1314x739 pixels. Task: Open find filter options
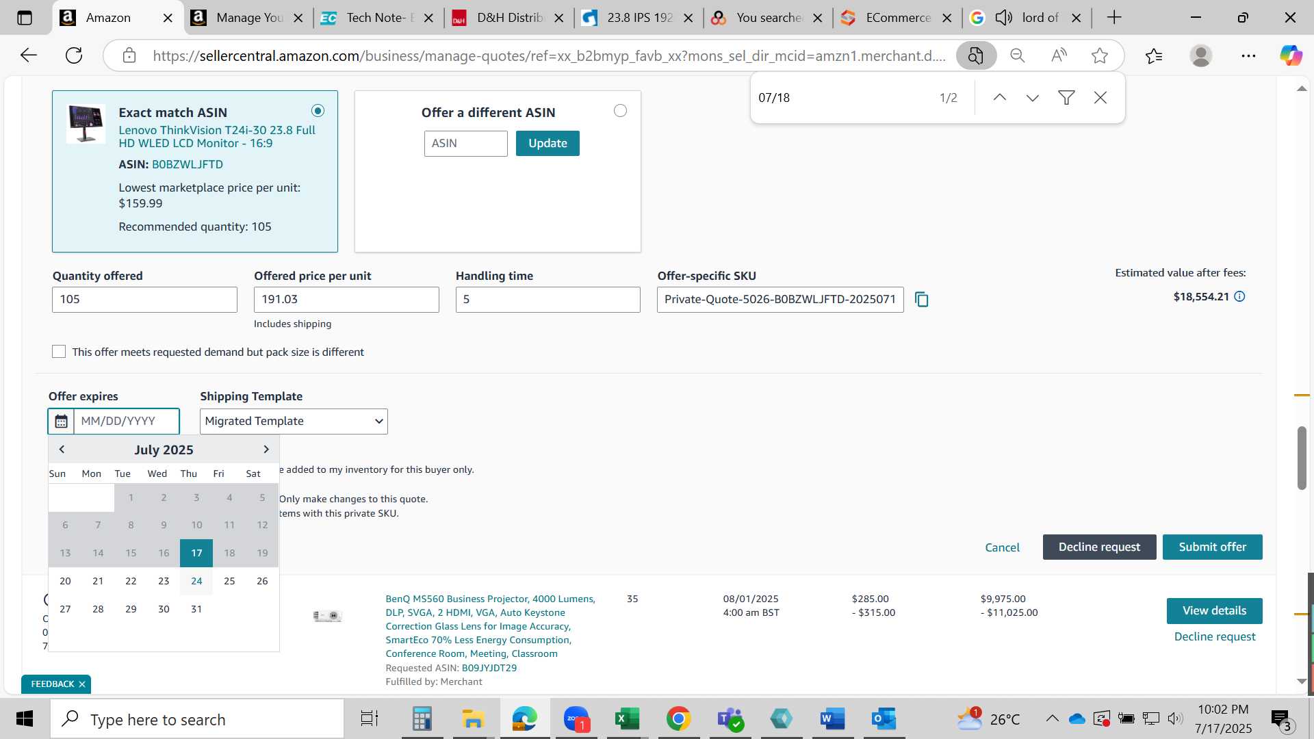click(x=1066, y=98)
